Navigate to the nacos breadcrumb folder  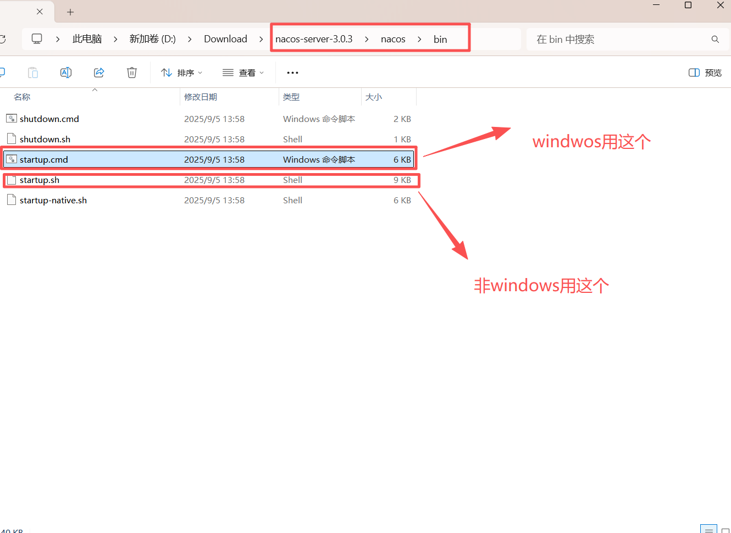[393, 39]
